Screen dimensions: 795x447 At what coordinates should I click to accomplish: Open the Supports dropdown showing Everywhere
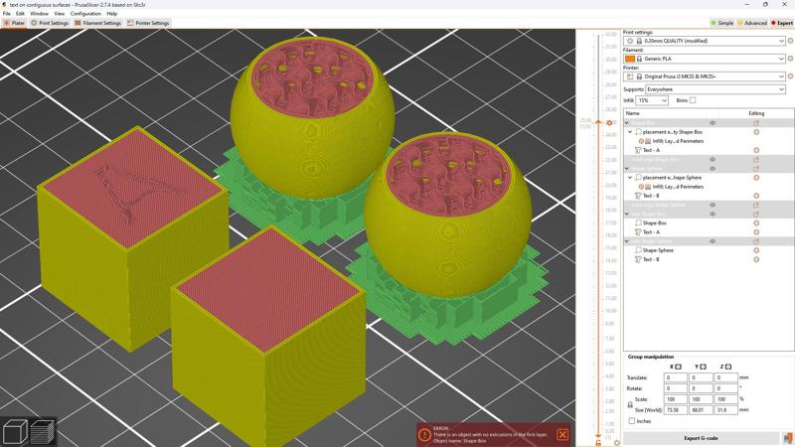point(715,89)
